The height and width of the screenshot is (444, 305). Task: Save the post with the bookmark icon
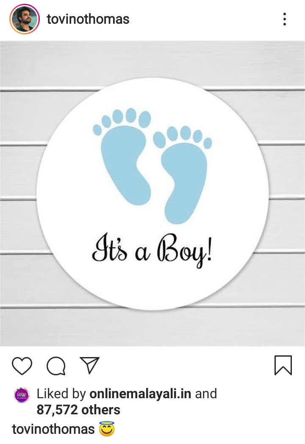tap(283, 365)
